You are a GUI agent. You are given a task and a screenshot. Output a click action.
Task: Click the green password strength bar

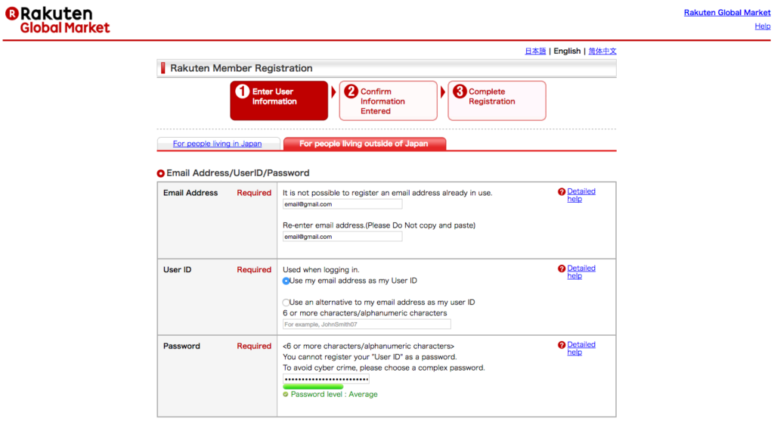pyautogui.click(x=313, y=386)
